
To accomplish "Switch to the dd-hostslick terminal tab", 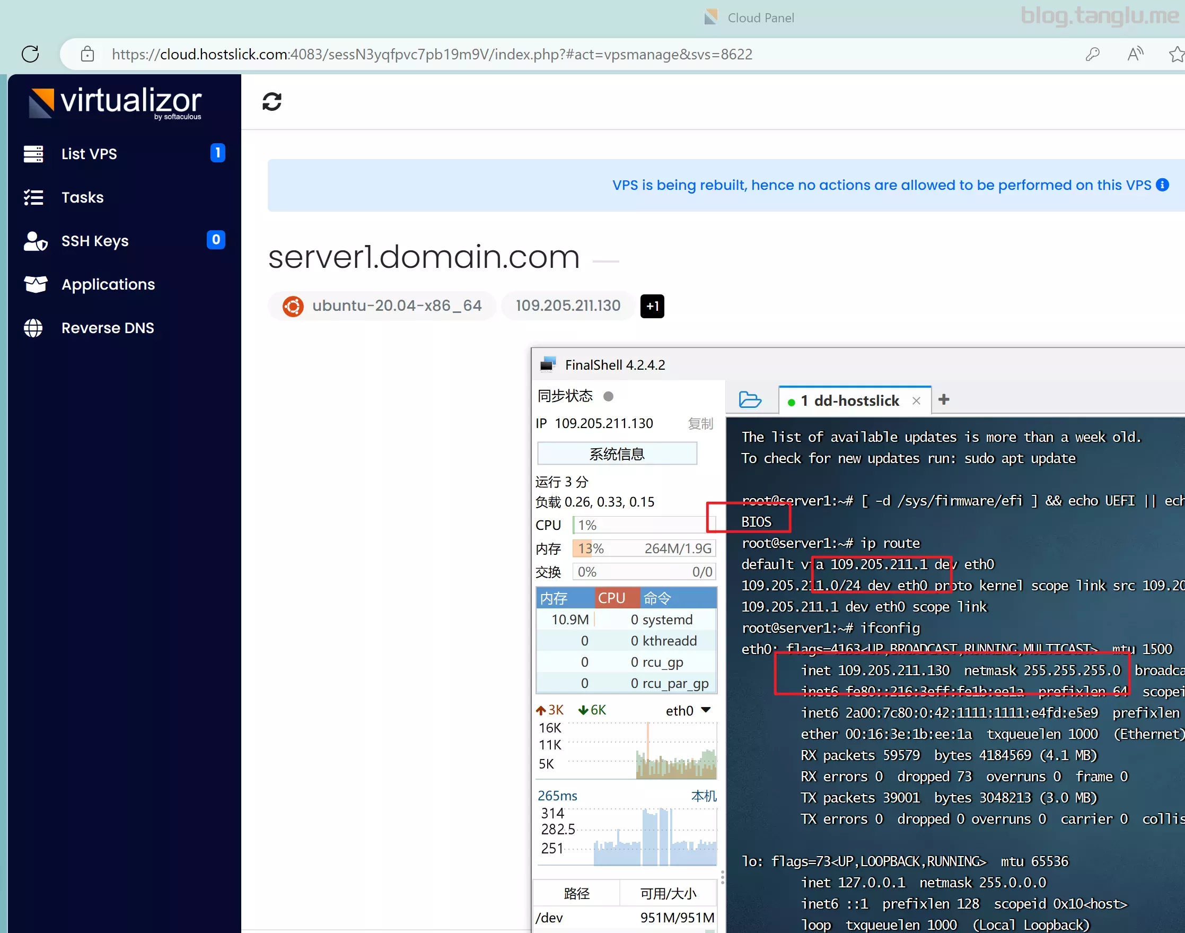I will [x=856, y=400].
